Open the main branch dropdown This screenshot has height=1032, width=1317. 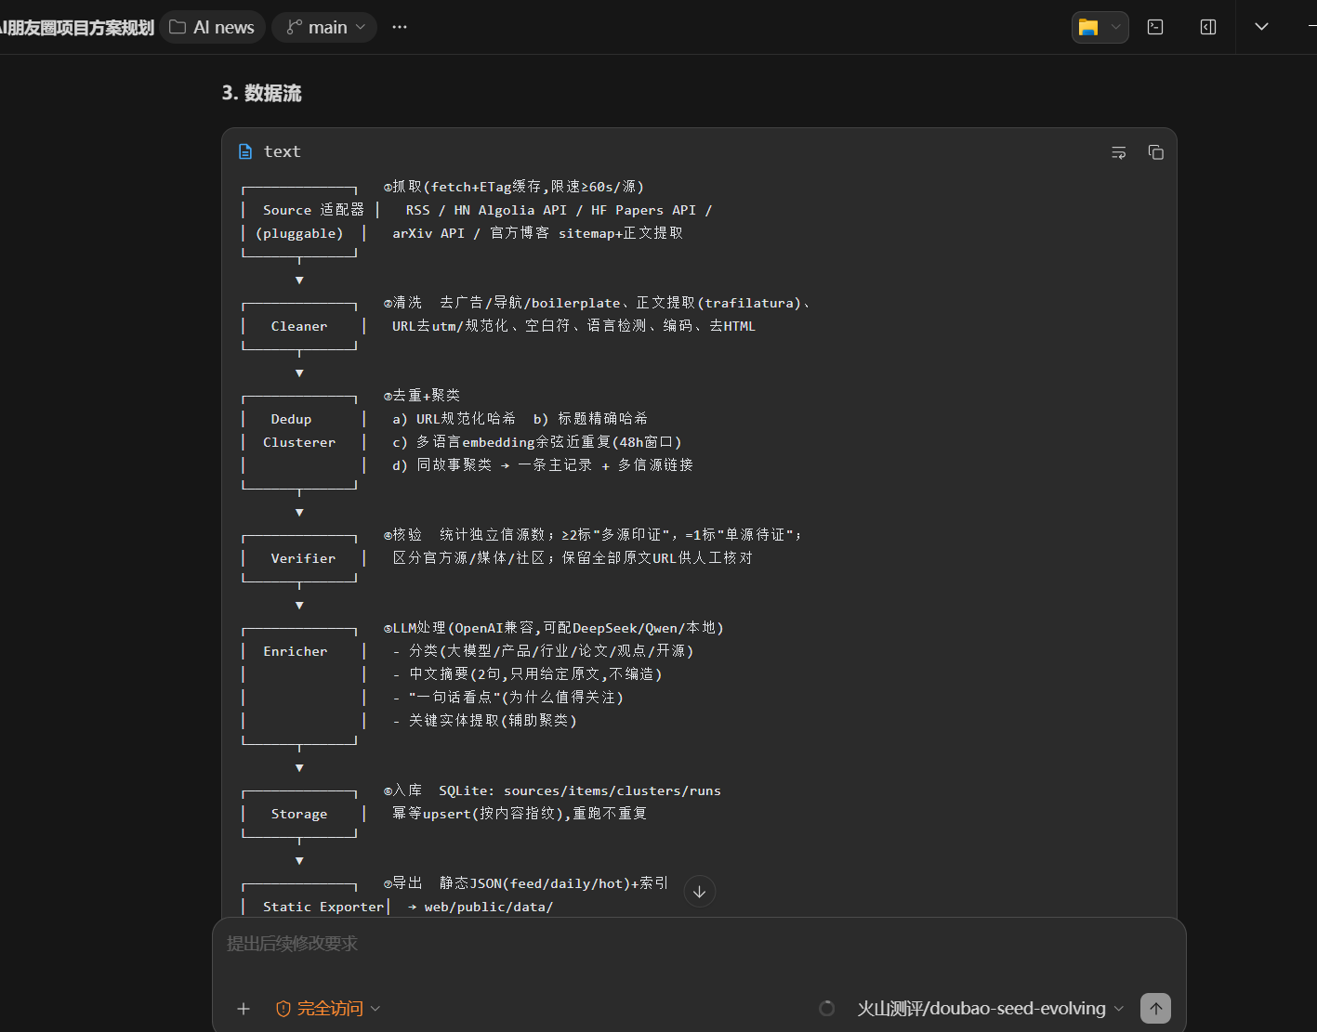coord(324,27)
